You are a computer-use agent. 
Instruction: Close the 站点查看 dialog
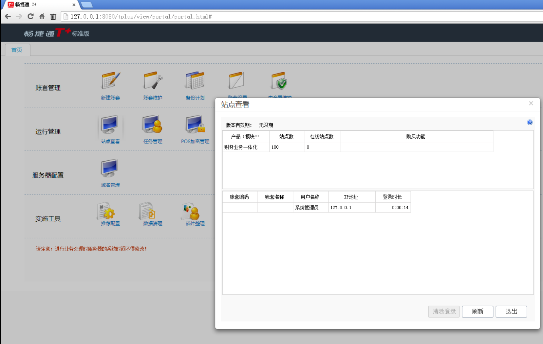531,103
